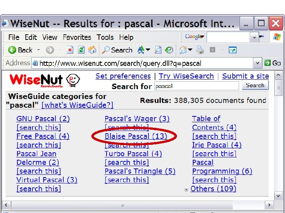Click the greyed Edit toolbar icon
This screenshot has height=213, width=285.
tap(213, 50)
